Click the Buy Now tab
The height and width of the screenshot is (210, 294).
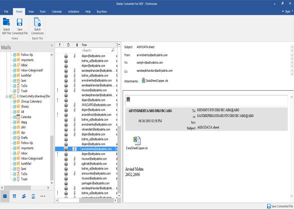(102, 11)
